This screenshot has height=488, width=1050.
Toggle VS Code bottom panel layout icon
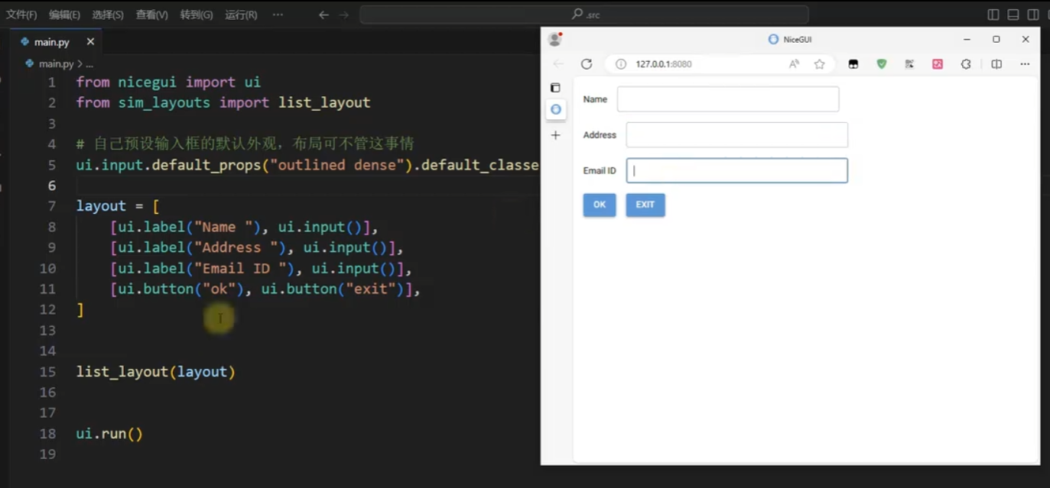[1013, 15]
